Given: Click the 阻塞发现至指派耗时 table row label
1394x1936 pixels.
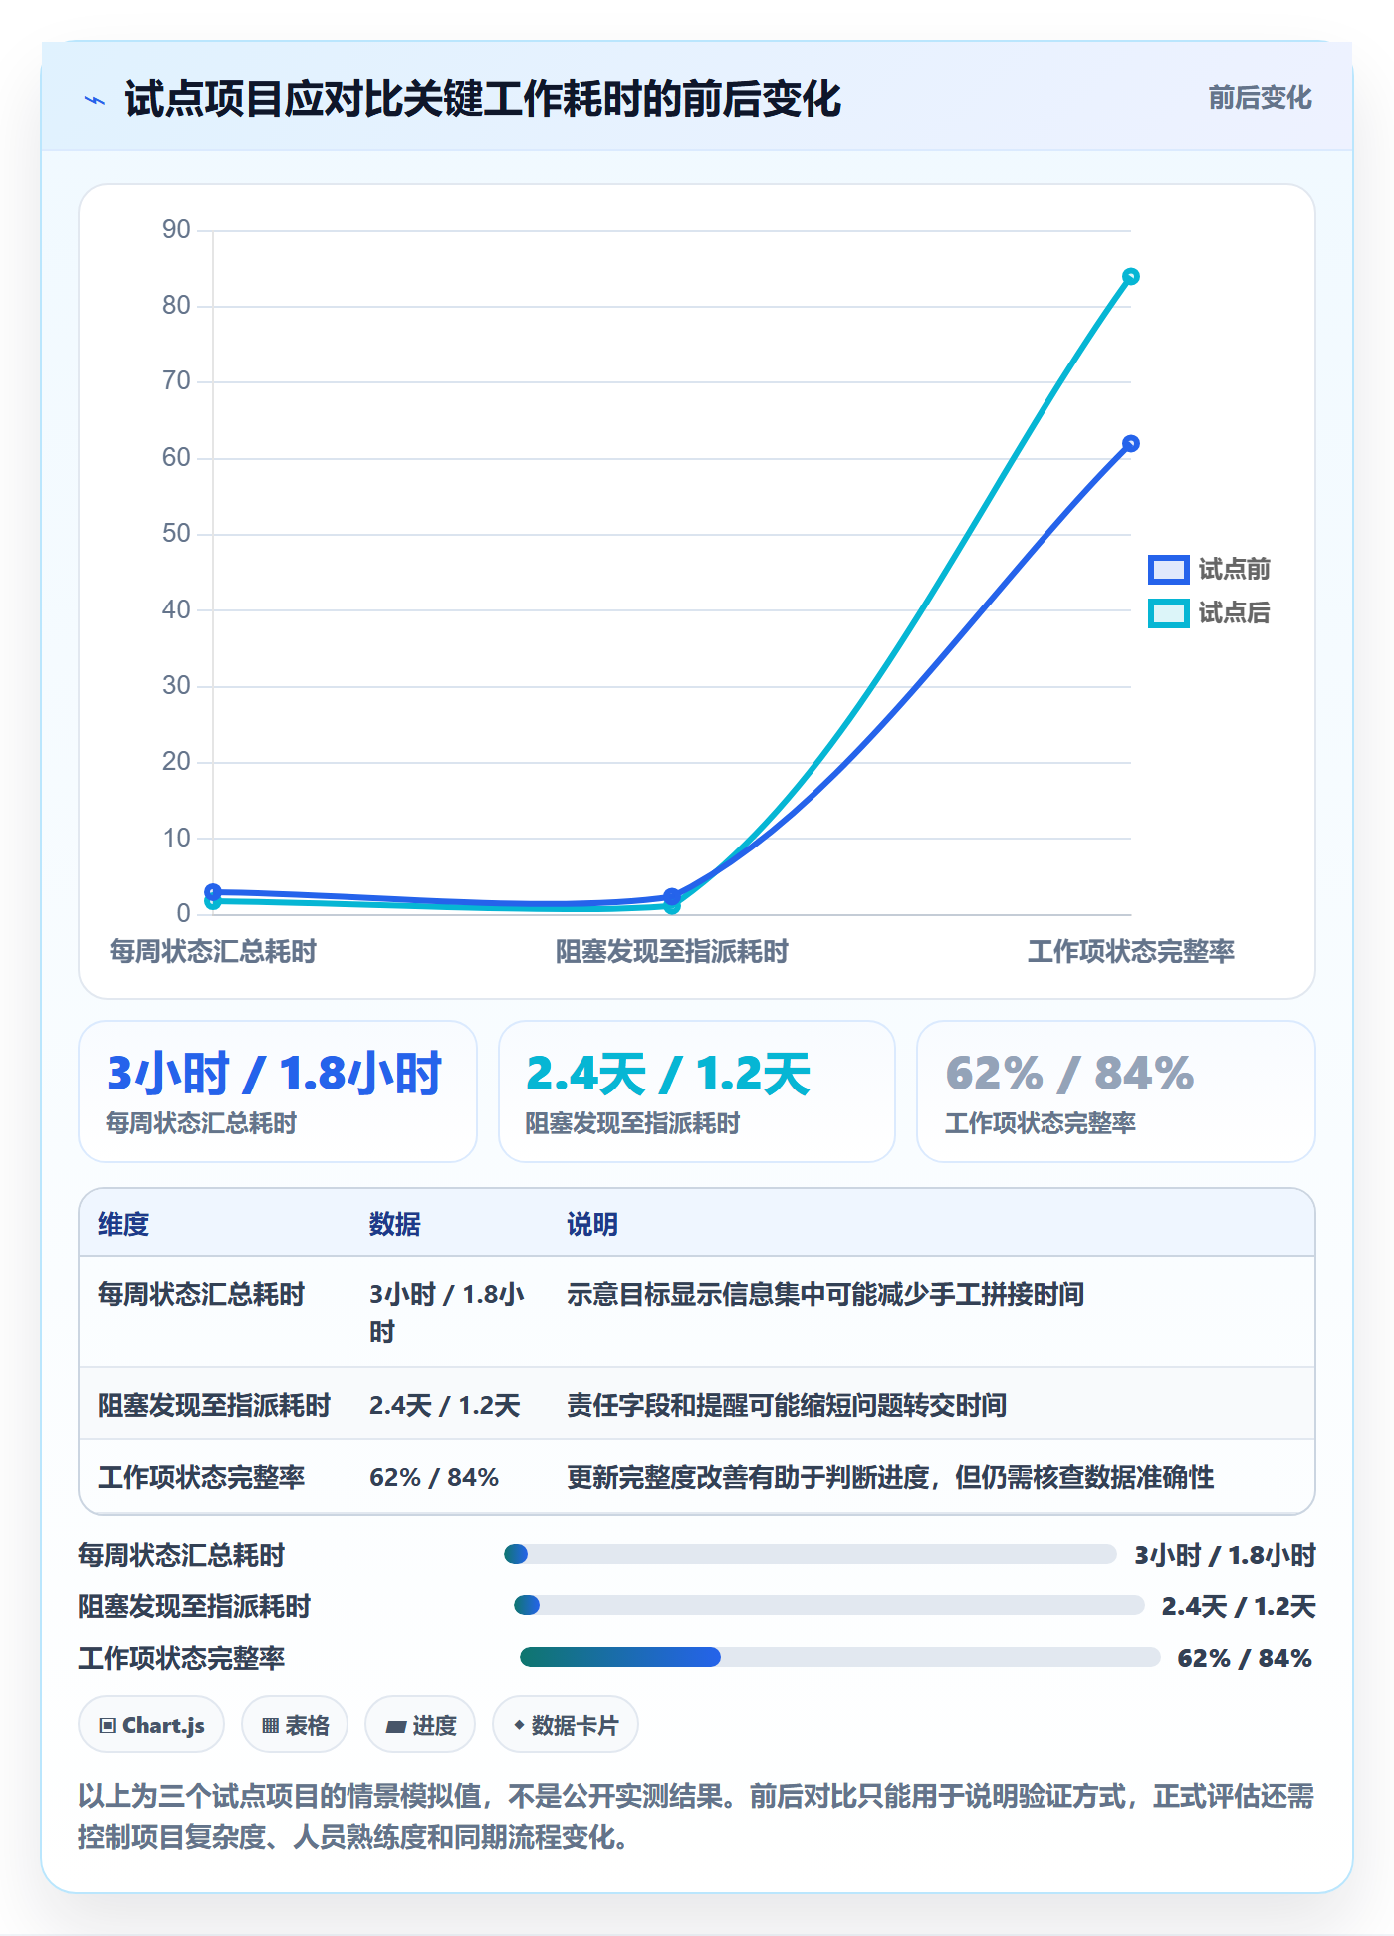Looking at the screenshot, I should [214, 1405].
